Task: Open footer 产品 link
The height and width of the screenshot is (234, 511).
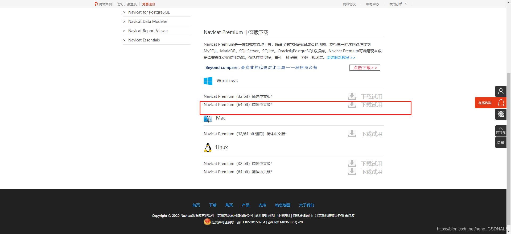Action: [246, 205]
